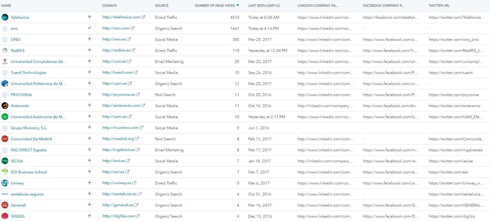Sort by the Source column header
This screenshot has height=221, width=490.
pos(162,5)
